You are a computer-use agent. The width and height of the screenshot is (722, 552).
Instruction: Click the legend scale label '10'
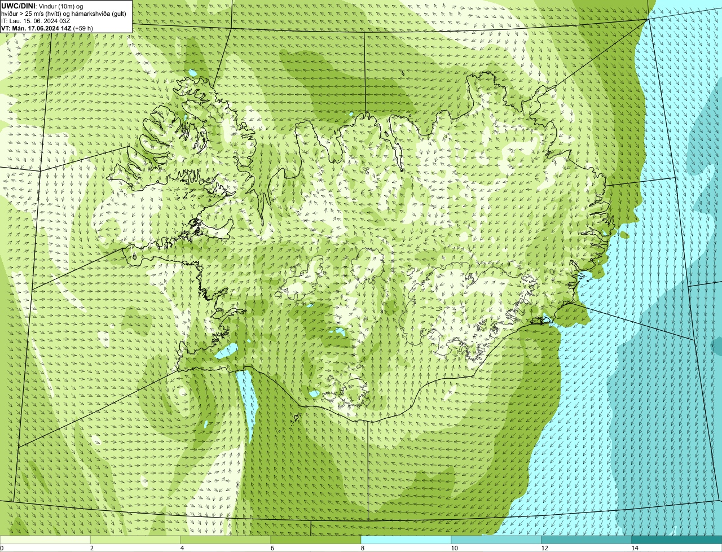(x=454, y=548)
